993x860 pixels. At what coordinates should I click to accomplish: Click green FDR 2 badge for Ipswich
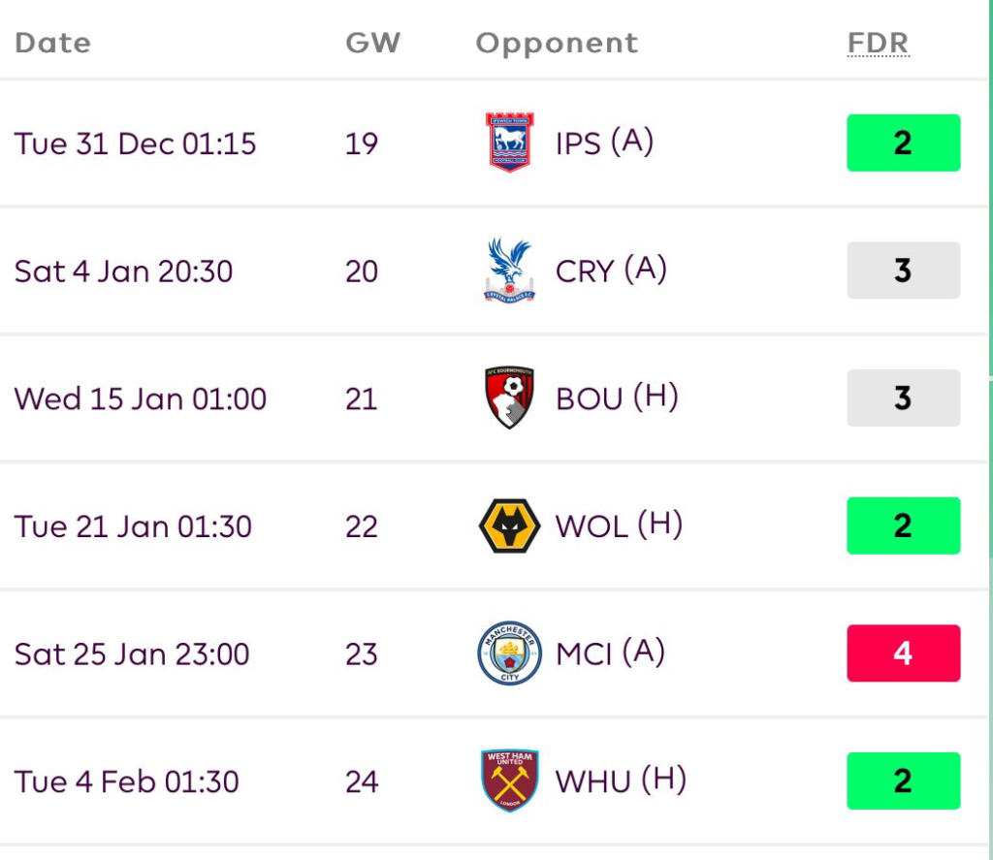tap(903, 143)
